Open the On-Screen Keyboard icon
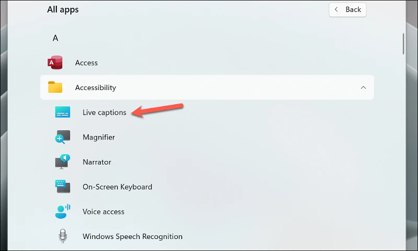418x251 pixels. click(x=63, y=186)
